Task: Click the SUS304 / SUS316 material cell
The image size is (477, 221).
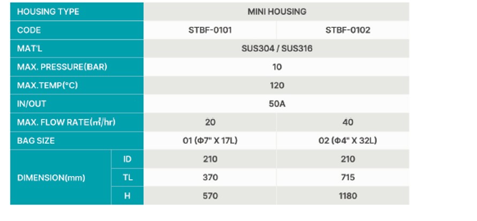Action: [277, 49]
